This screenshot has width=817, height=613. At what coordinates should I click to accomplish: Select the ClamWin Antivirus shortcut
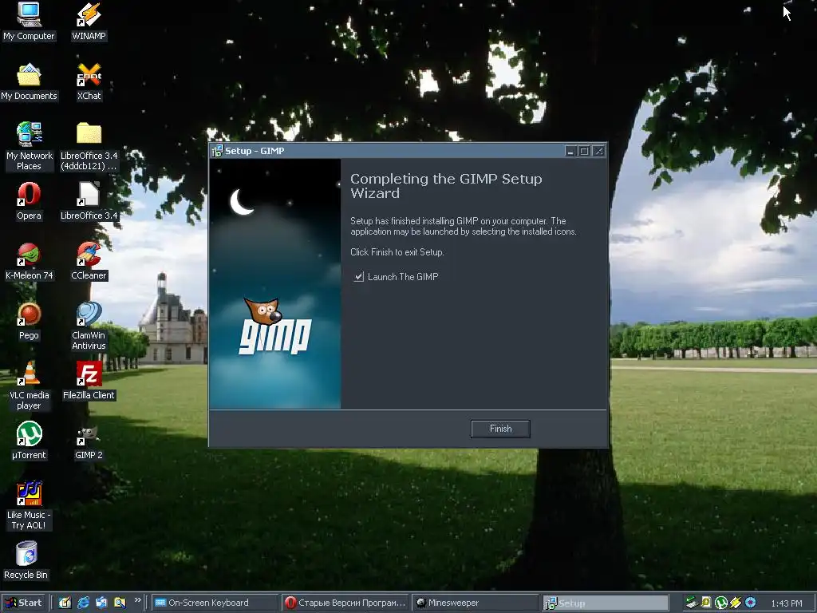coord(89,326)
